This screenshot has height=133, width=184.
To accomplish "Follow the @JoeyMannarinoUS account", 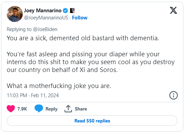I will [80, 18].
